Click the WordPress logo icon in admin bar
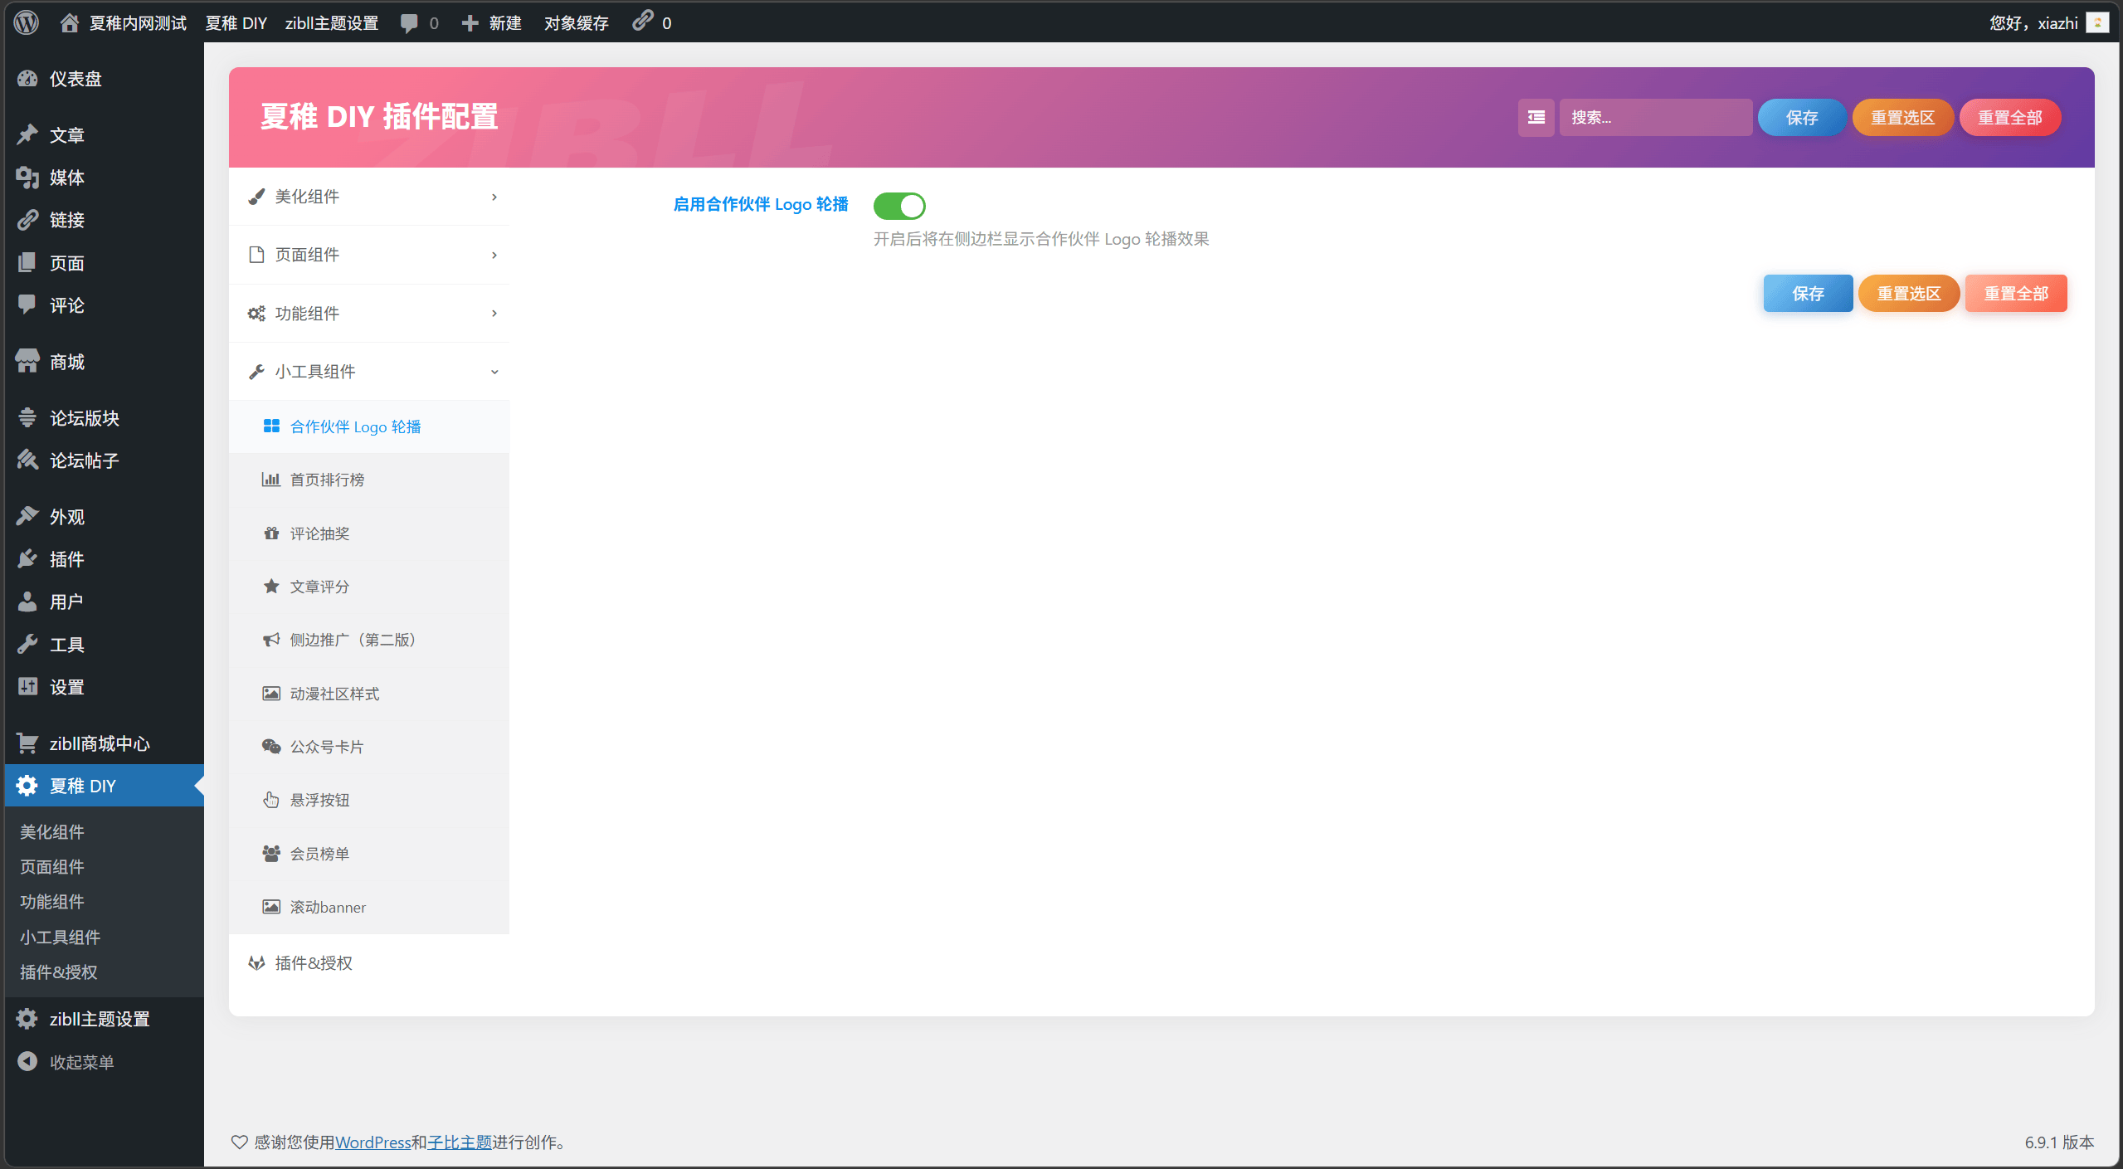The height and width of the screenshot is (1169, 2123). [27, 22]
